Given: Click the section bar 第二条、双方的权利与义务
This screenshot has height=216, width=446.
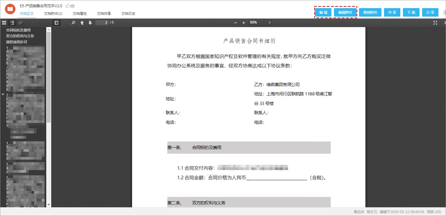Looking at the screenshot, I should click(249, 203).
